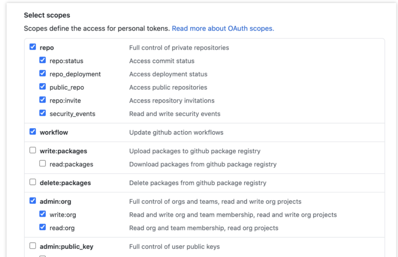Click 'Upload packages to github package registry'

(x=195, y=151)
